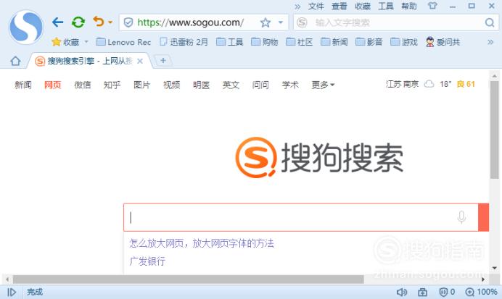This screenshot has width=502, height=299.
Task: Click the 搜狗搜索 logo
Action: pos(319,157)
